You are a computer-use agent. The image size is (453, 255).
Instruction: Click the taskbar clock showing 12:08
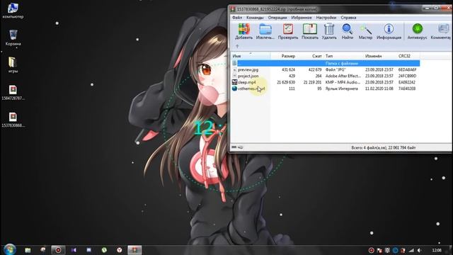point(437,250)
